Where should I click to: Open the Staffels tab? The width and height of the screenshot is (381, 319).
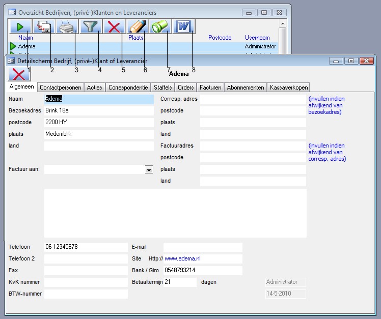click(x=163, y=88)
